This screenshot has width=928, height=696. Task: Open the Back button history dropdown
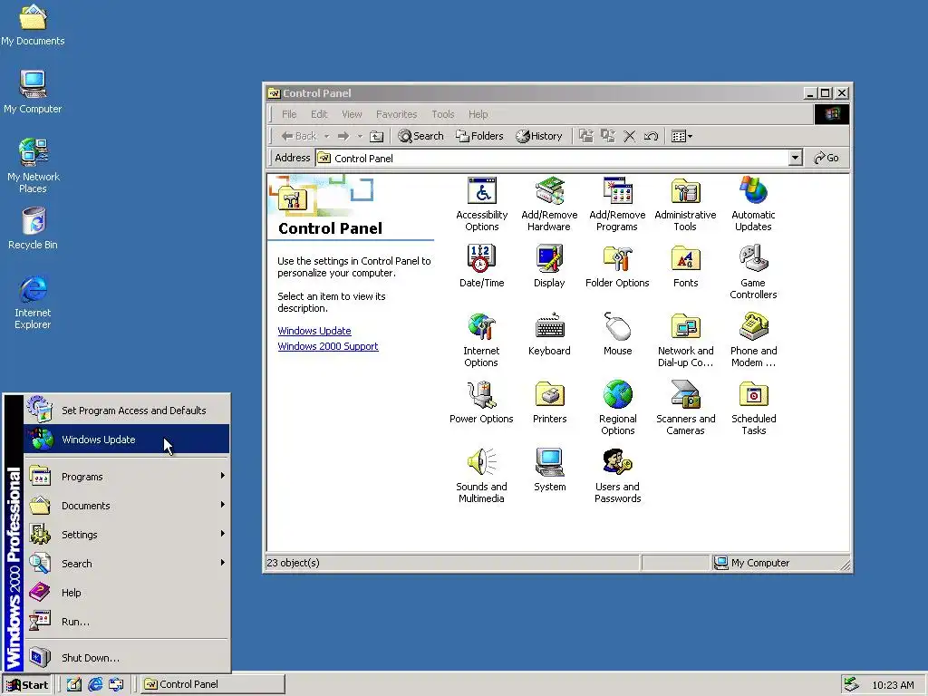tap(326, 136)
